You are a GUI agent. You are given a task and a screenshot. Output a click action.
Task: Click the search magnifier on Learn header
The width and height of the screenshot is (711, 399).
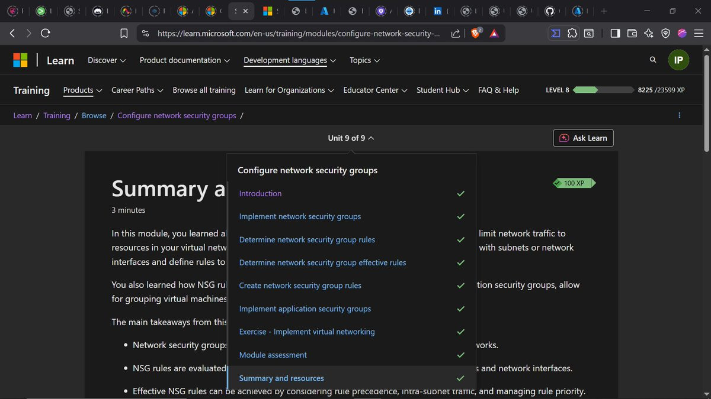(653, 60)
